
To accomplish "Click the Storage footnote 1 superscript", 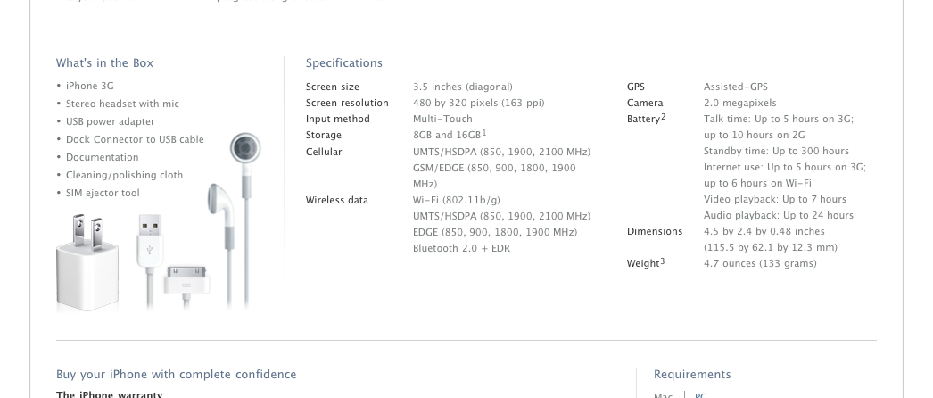I will tap(484, 133).
